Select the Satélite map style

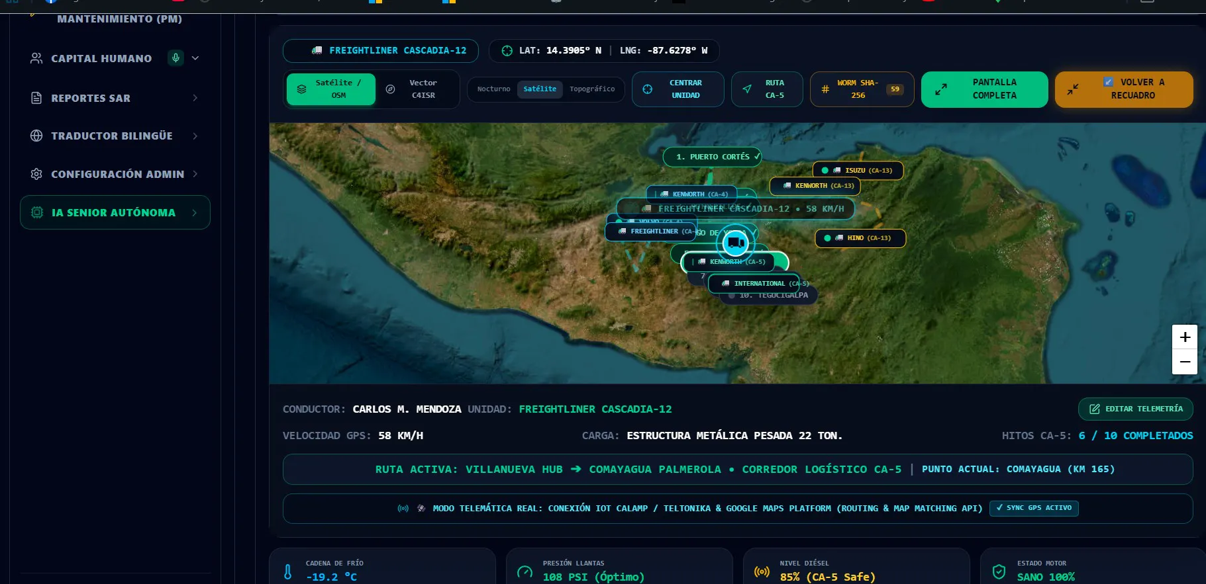(x=540, y=89)
